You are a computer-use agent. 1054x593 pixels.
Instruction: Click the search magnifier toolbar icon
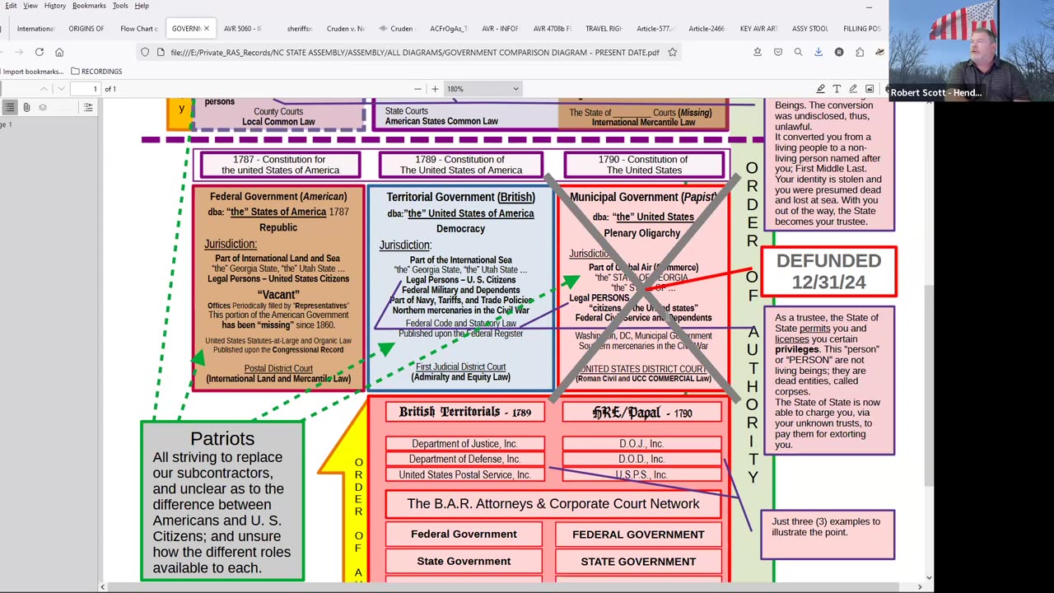point(798,52)
